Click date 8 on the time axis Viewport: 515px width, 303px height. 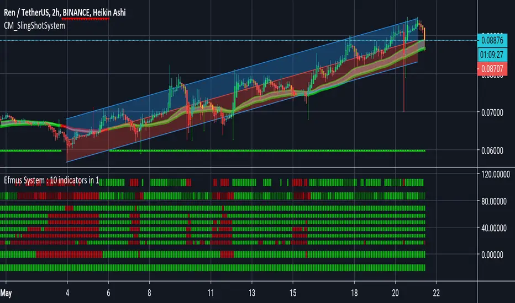pos(149,293)
